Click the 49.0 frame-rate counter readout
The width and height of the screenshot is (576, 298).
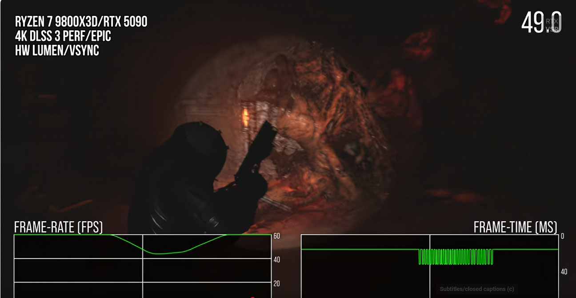point(541,23)
